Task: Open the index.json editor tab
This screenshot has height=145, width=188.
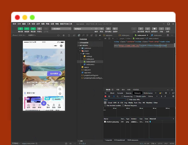Action: click(x=125, y=35)
